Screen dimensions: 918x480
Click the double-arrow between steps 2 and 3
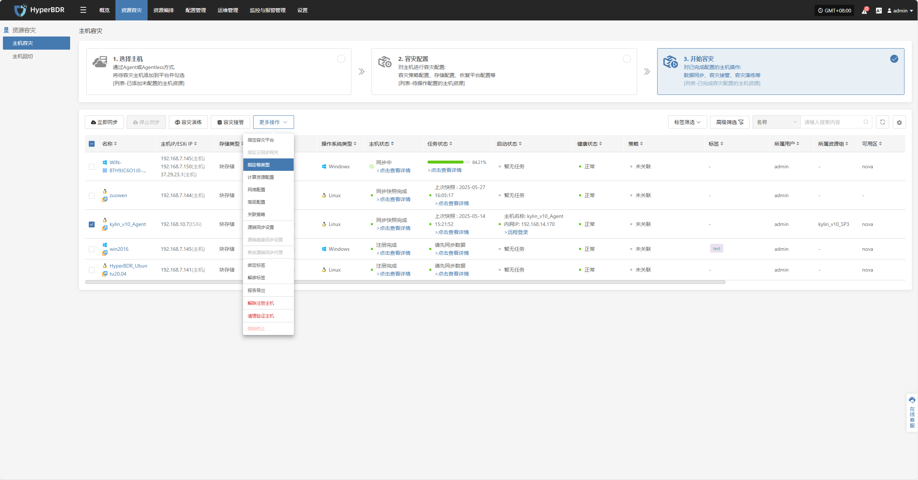(x=647, y=72)
